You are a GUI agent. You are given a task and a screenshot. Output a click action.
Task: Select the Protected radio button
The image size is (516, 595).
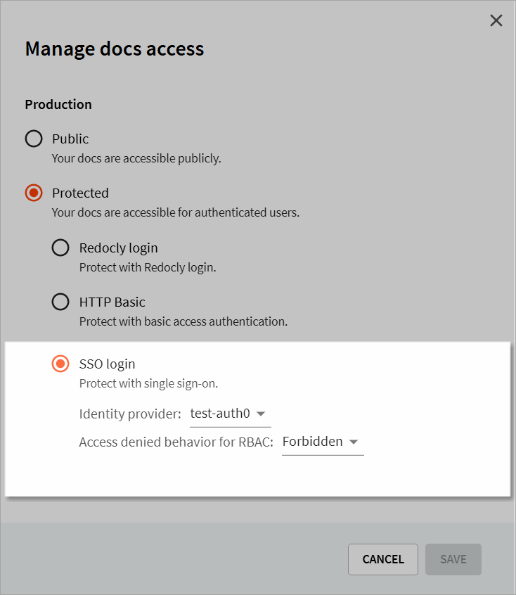click(x=34, y=193)
